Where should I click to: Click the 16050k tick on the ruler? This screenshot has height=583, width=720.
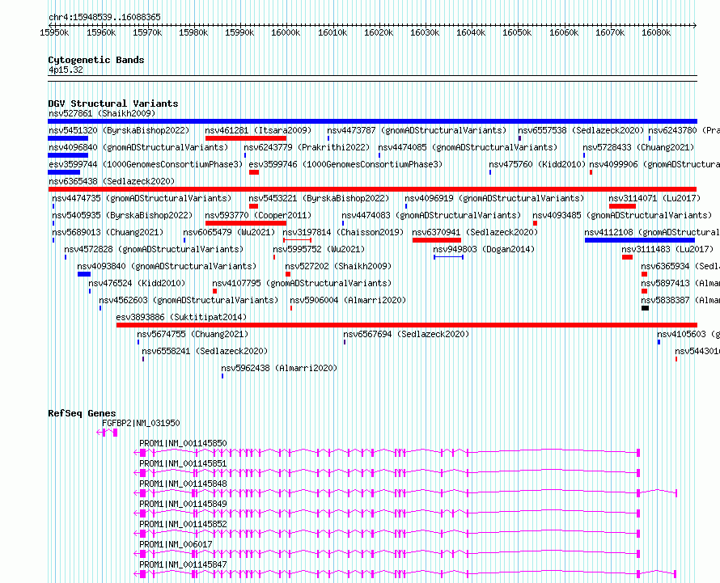tap(517, 32)
